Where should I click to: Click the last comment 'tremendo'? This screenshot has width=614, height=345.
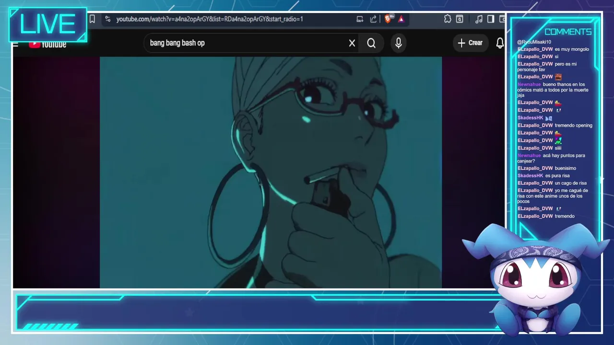point(565,216)
